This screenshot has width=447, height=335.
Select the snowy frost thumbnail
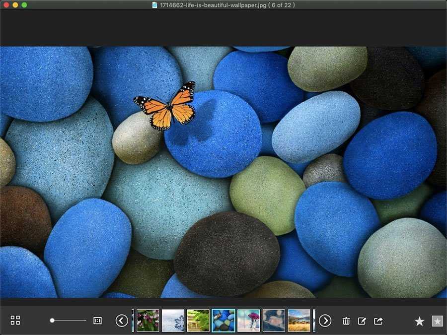click(x=173, y=321)
